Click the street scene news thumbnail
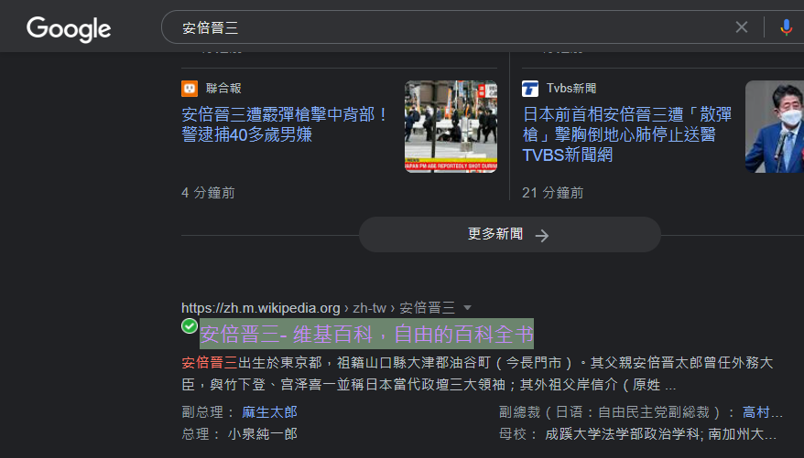Image resolution: width=804 pixels, height=458 pixels. (x=451, y=126)
